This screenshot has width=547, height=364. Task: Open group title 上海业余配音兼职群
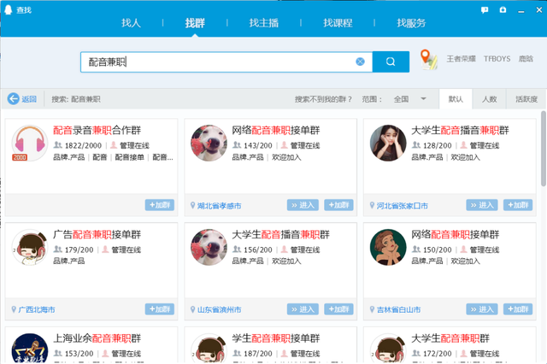[97, 338]
